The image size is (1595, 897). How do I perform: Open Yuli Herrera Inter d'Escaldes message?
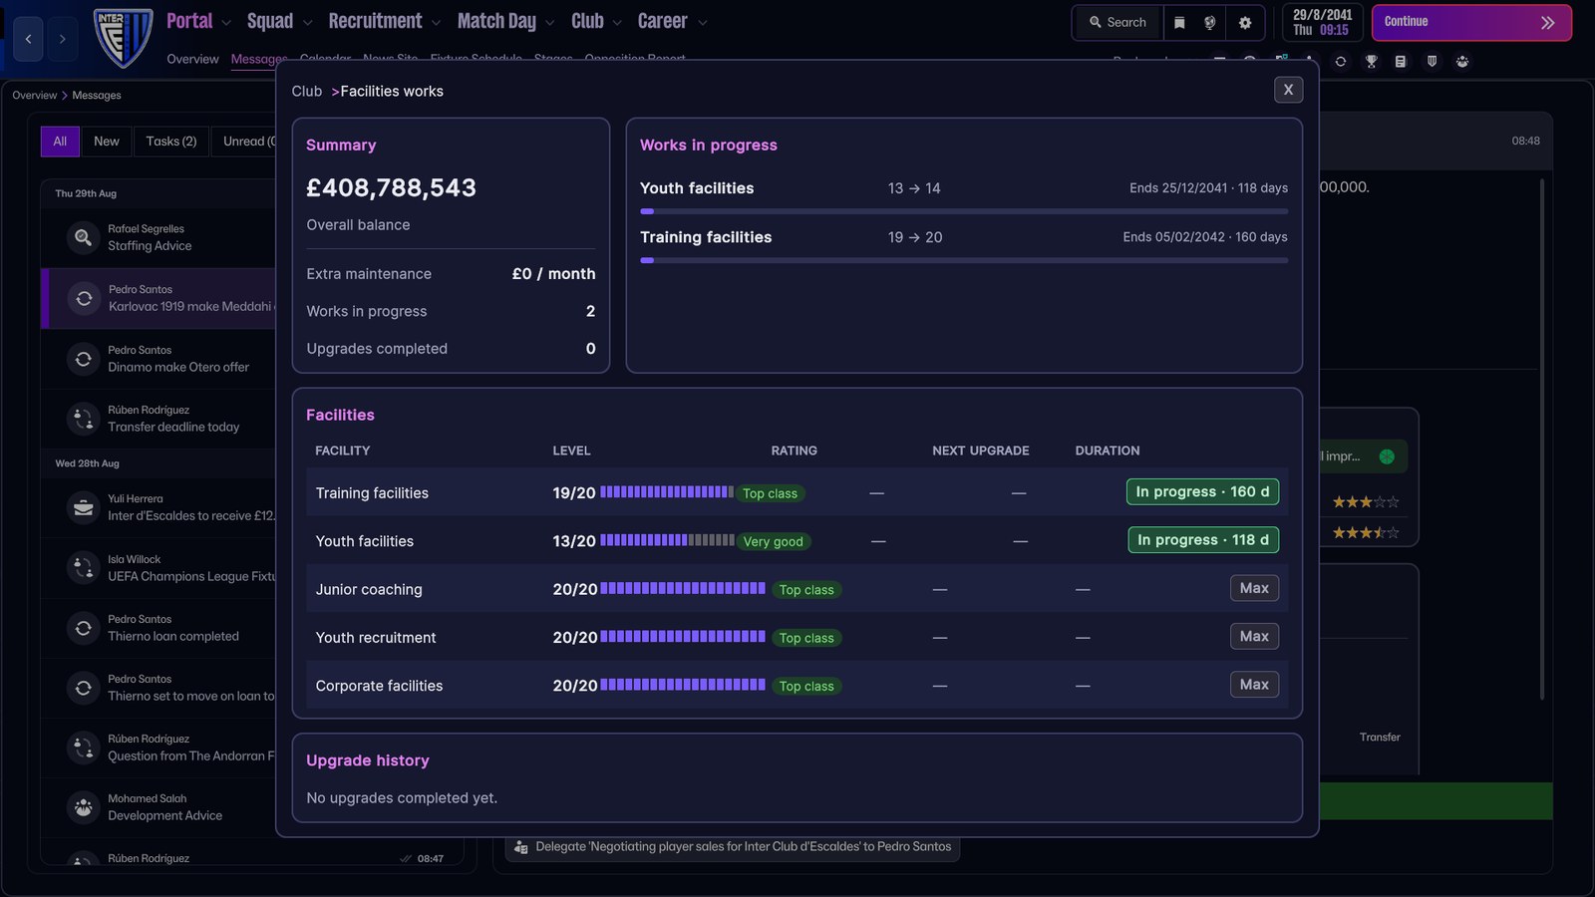pyautogui.click(x=159, y=507)
